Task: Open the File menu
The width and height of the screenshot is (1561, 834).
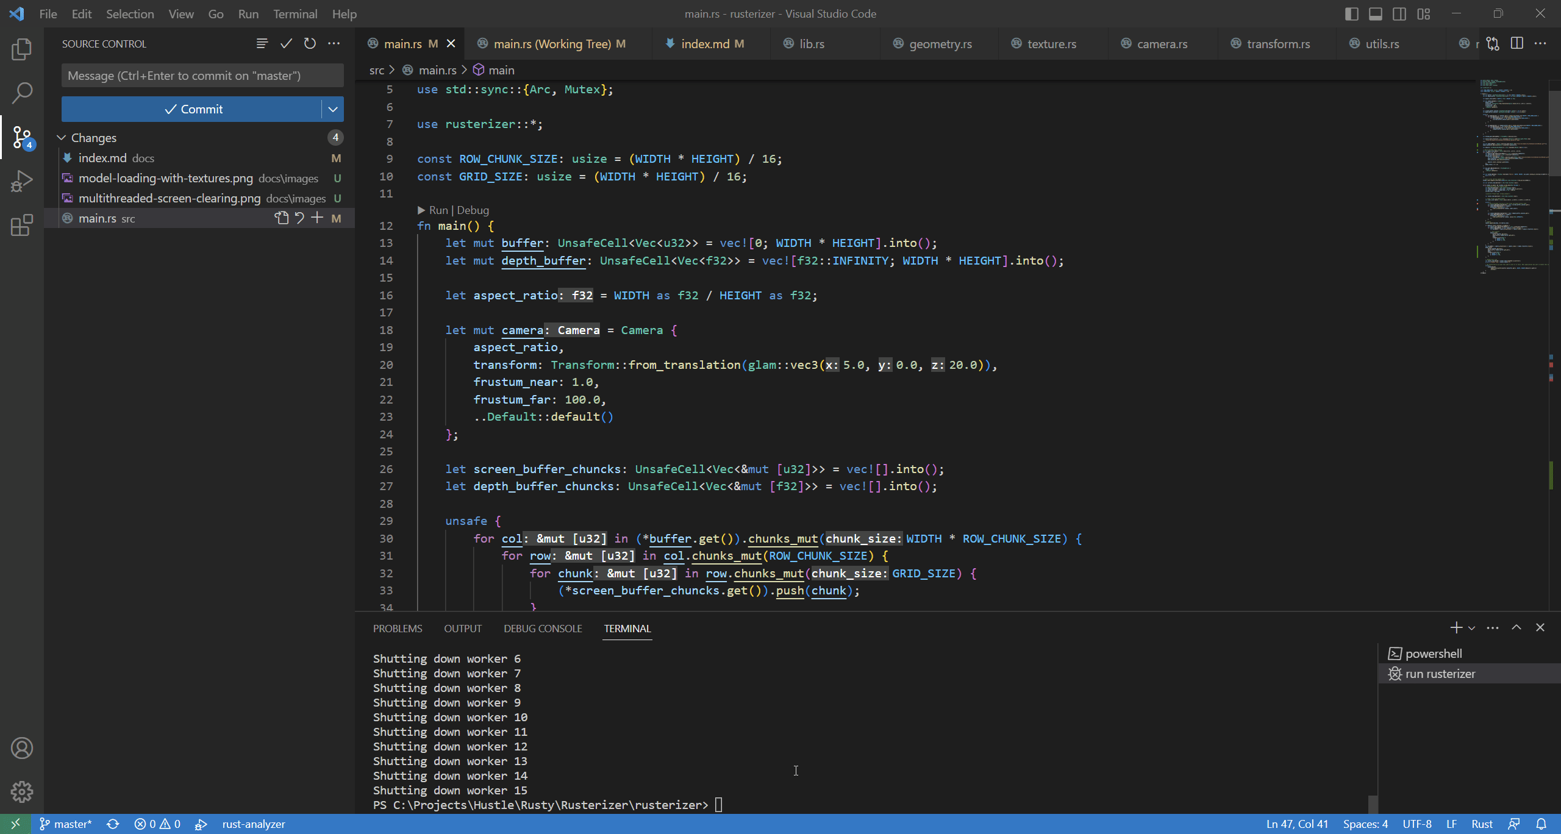Action: [x=48, y=14]
